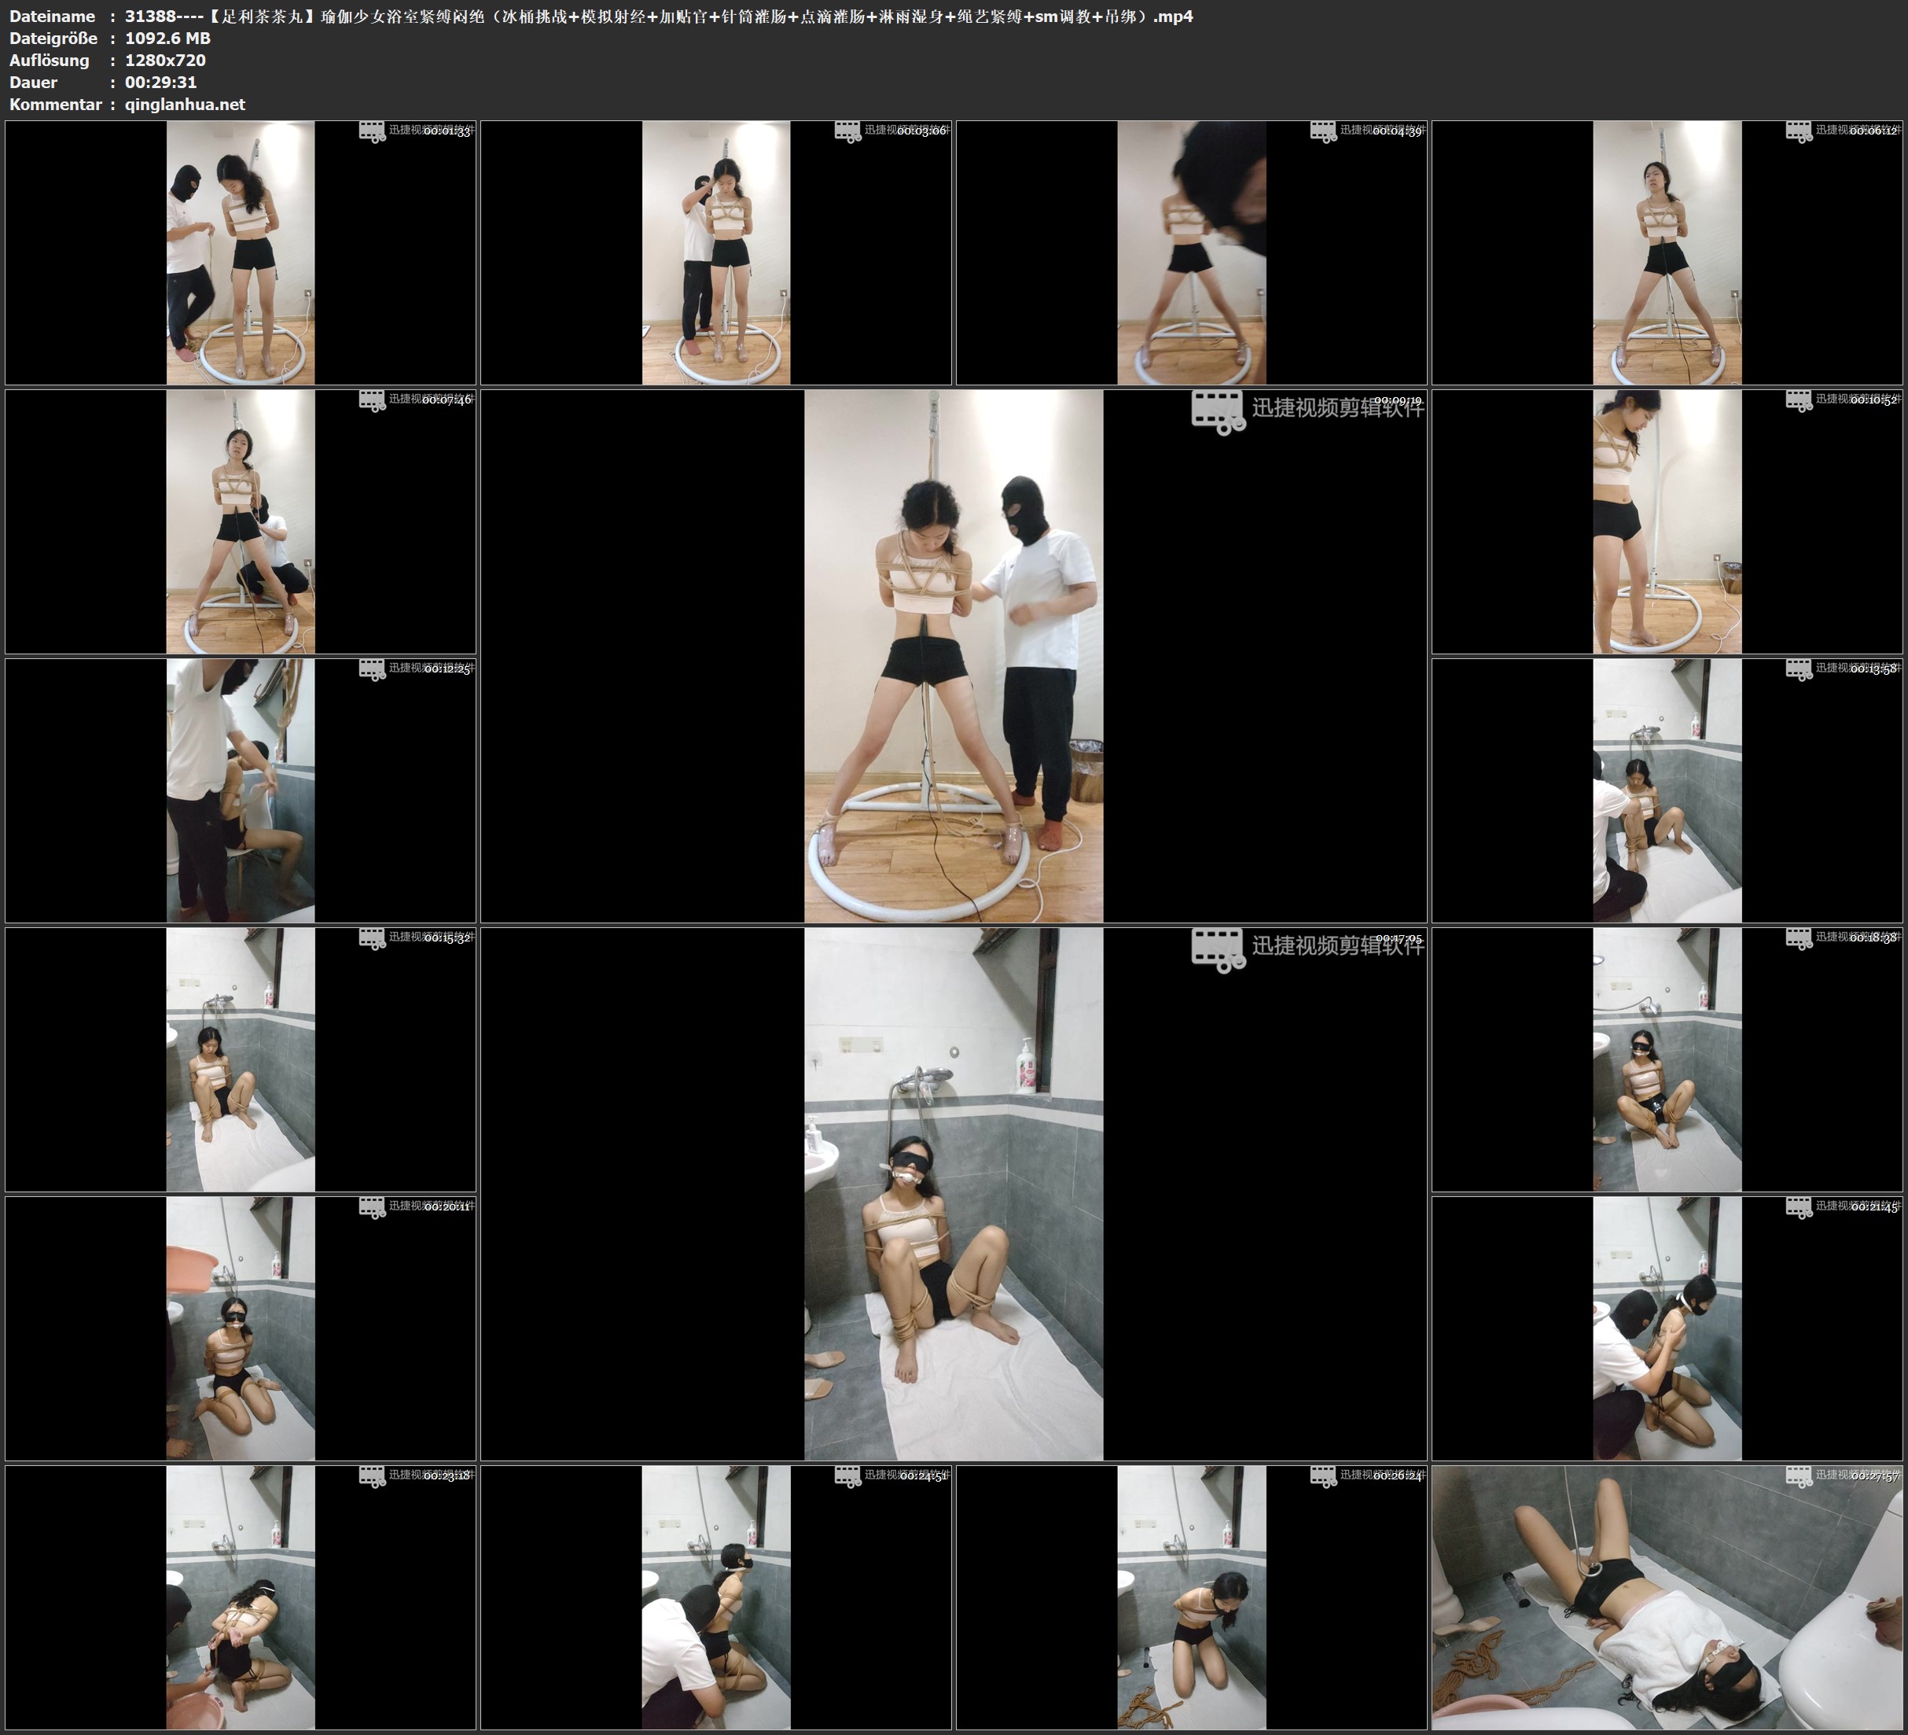Screen dimensions: 1908x1735
Task: Open the thumbnail stamped 00:20:11
Action: [241, 1328]
